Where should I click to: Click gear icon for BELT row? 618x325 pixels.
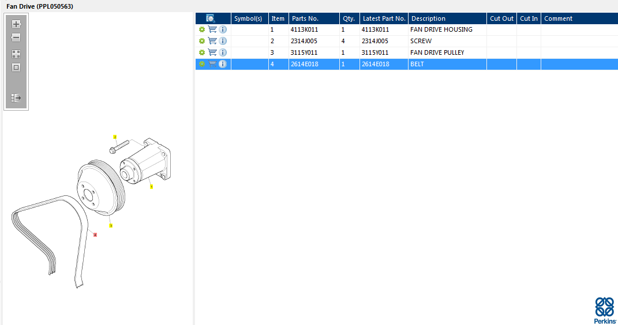pyautogui.click(x=202, y=64)
